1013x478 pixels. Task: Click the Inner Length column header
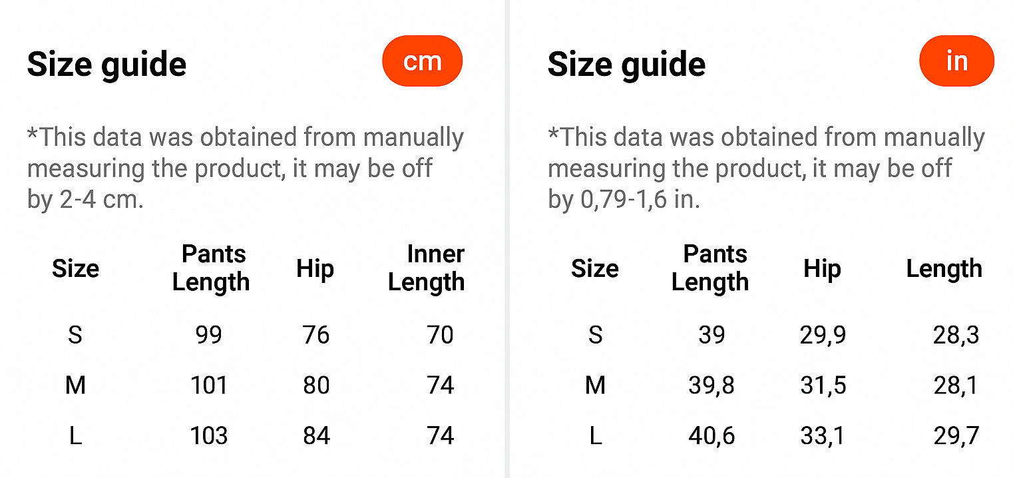tap(427, 268)
